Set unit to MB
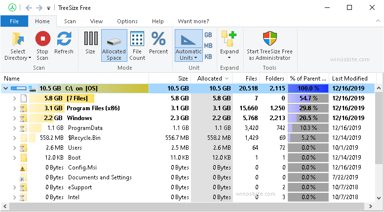384x212 pixels. click(208, 45)
